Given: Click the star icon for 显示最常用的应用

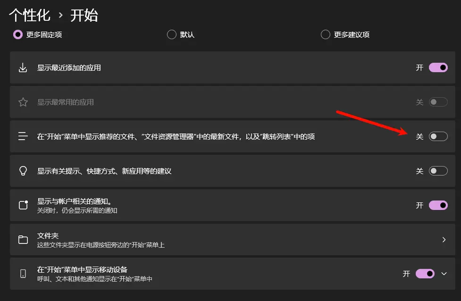Looking at the screenshot, I should [x=23, y=102].
